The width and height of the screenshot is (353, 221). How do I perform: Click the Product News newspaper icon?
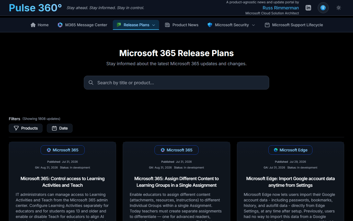point(167,25)
